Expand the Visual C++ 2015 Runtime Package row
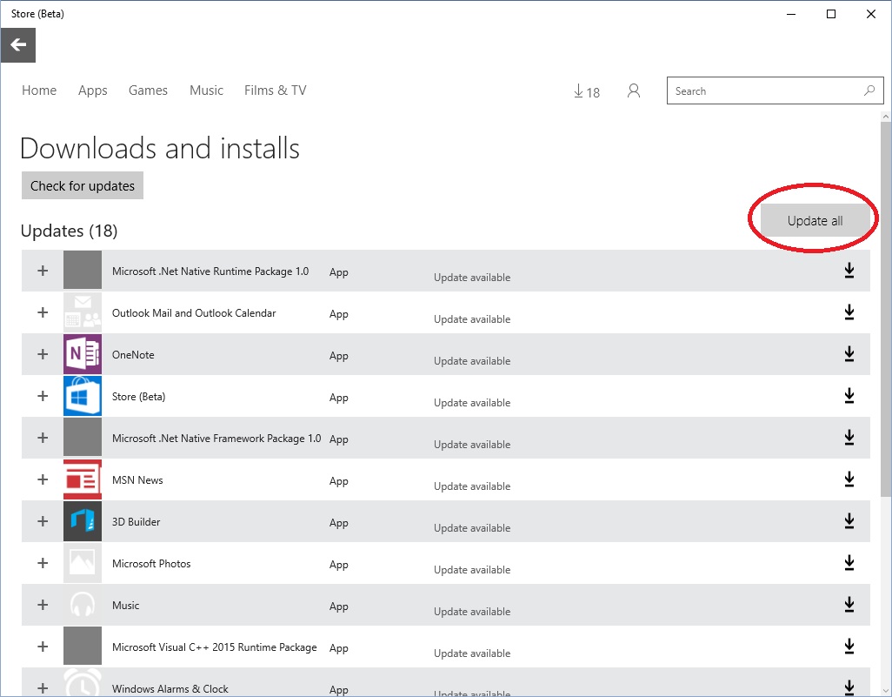Image resolution: width=892 pixels, height=697 pixels. point(43,647)
